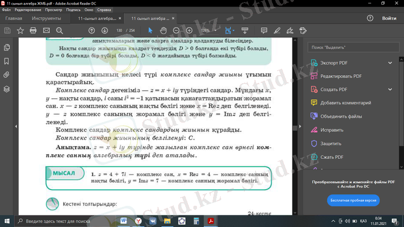Click the zoom out minus icon
Screen dimensions: 404x227
click(176, 30)
